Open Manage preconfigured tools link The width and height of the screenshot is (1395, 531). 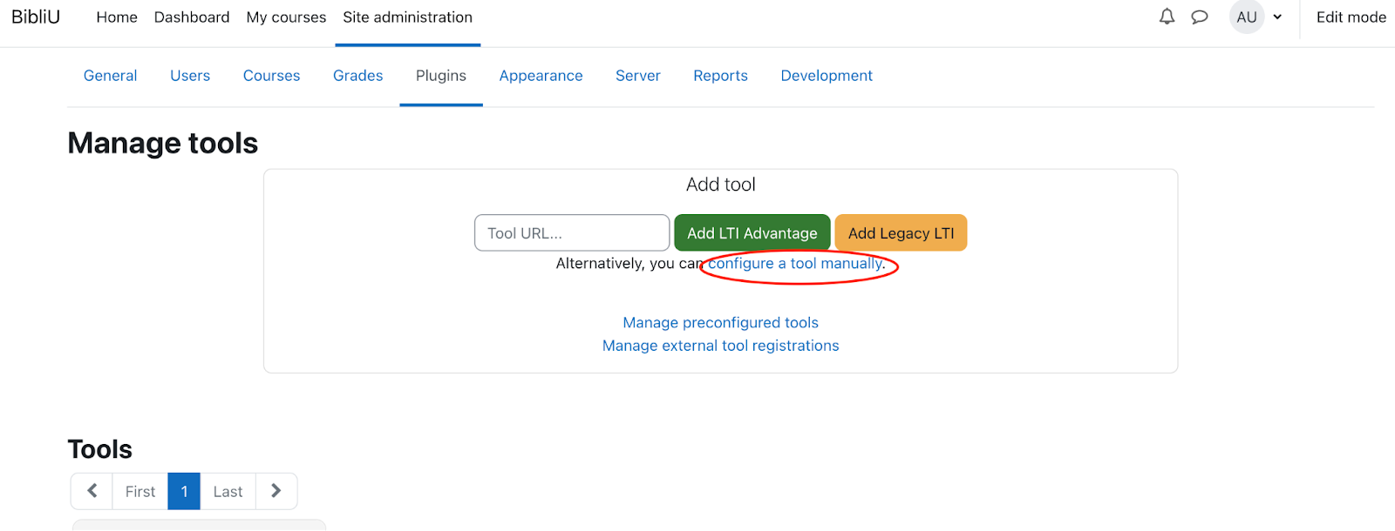(720, 322)
